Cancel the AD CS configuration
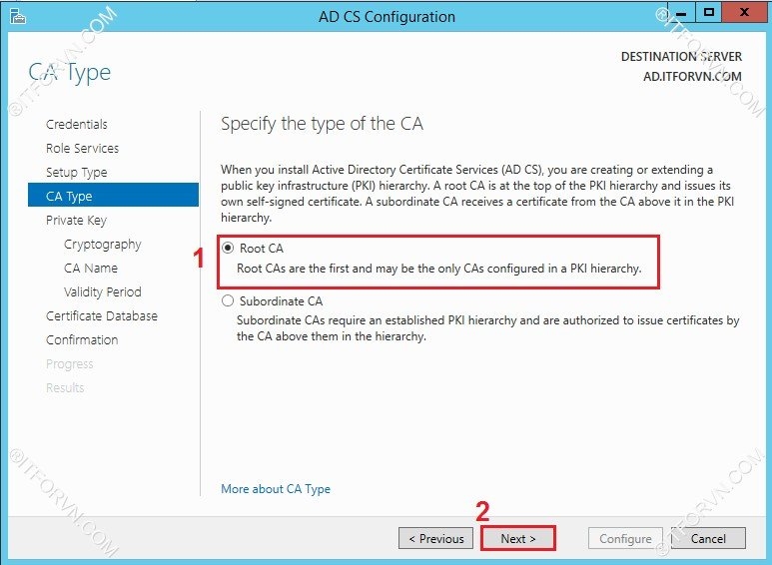 pos(707,539)
